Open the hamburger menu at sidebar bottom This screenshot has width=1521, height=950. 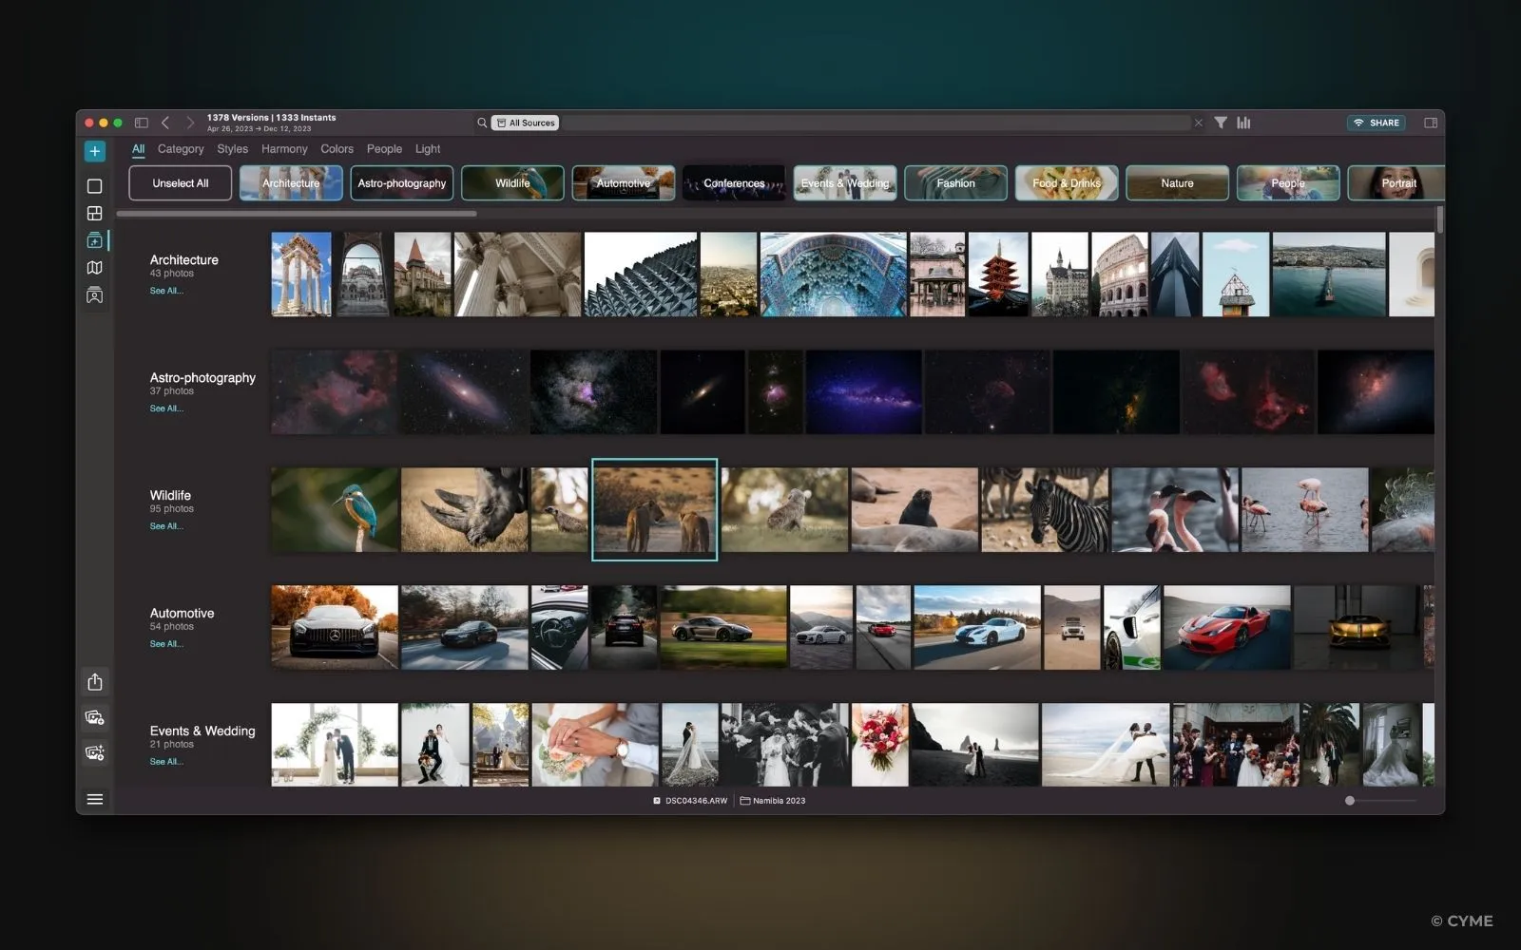[94, 800]
